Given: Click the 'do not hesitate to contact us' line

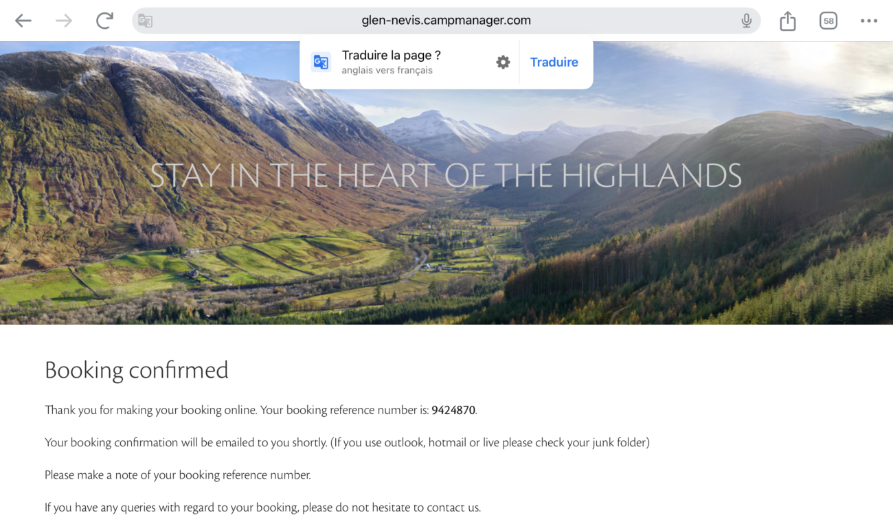Looking at the screenshot, I should (262, 508).
